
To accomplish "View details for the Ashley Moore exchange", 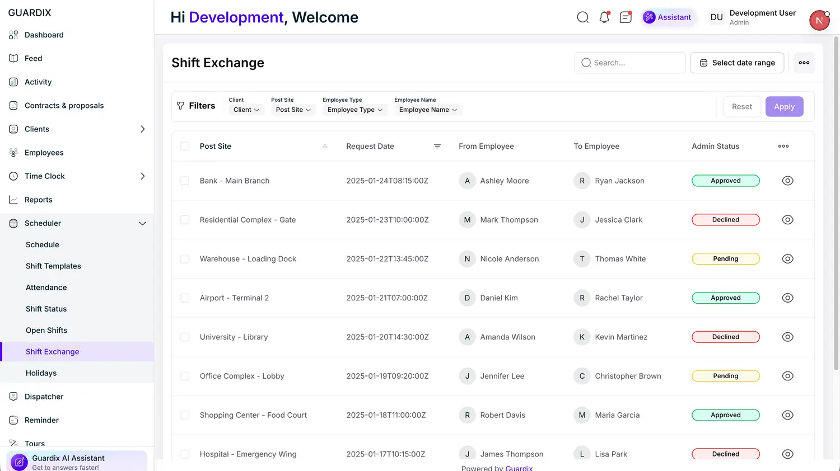I will 787,181.
